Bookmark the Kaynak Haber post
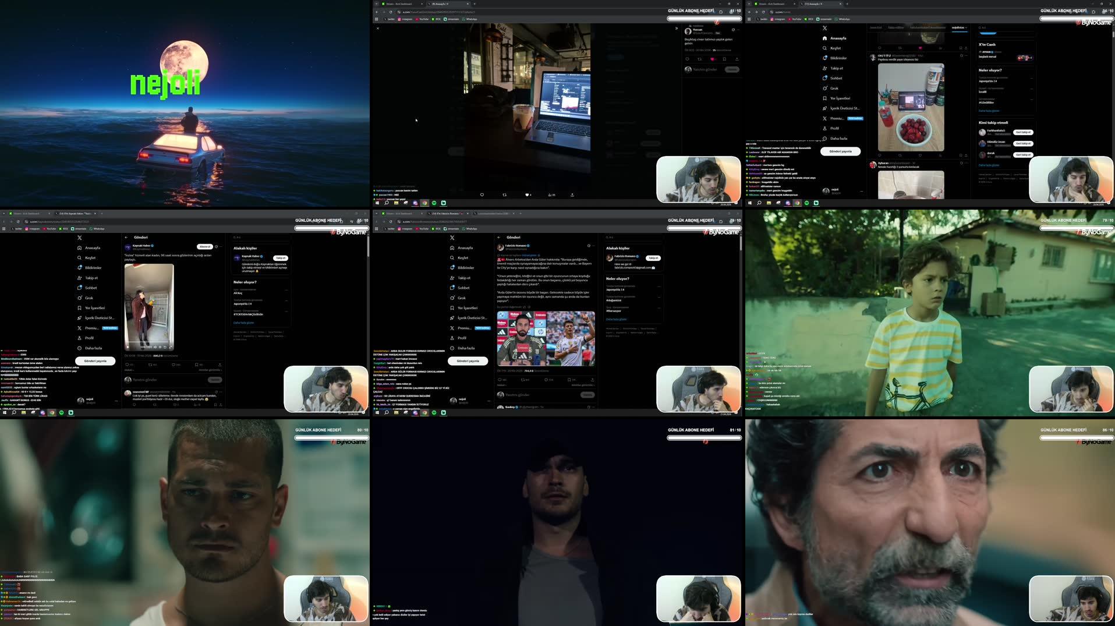The image size is (1115, 626). tap(197, 365)
